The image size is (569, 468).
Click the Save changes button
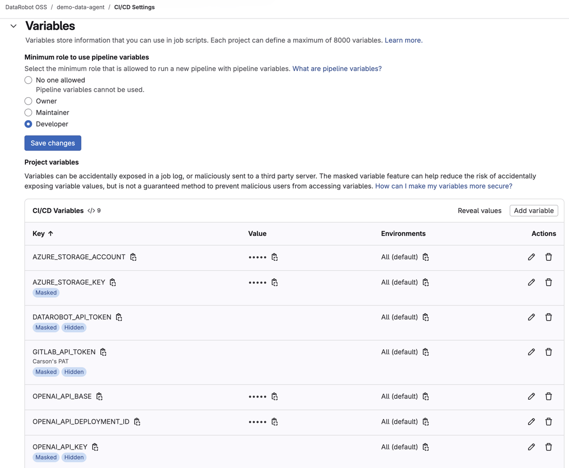pyautogui.click(x=53, y=144)
